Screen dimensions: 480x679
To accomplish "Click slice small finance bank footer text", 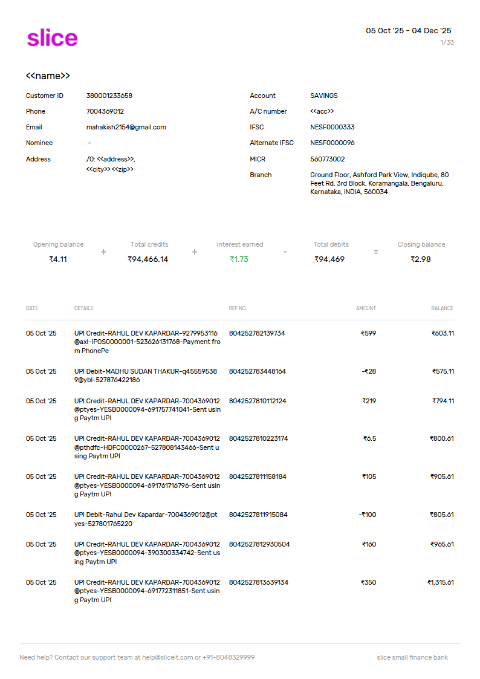I will pos(412,657).
